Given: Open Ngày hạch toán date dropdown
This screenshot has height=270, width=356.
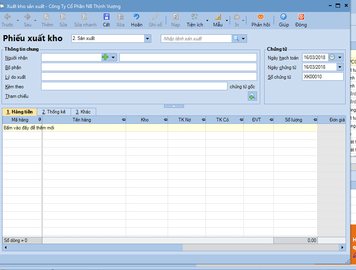Looking at the screenshot, I should point(340,57).
